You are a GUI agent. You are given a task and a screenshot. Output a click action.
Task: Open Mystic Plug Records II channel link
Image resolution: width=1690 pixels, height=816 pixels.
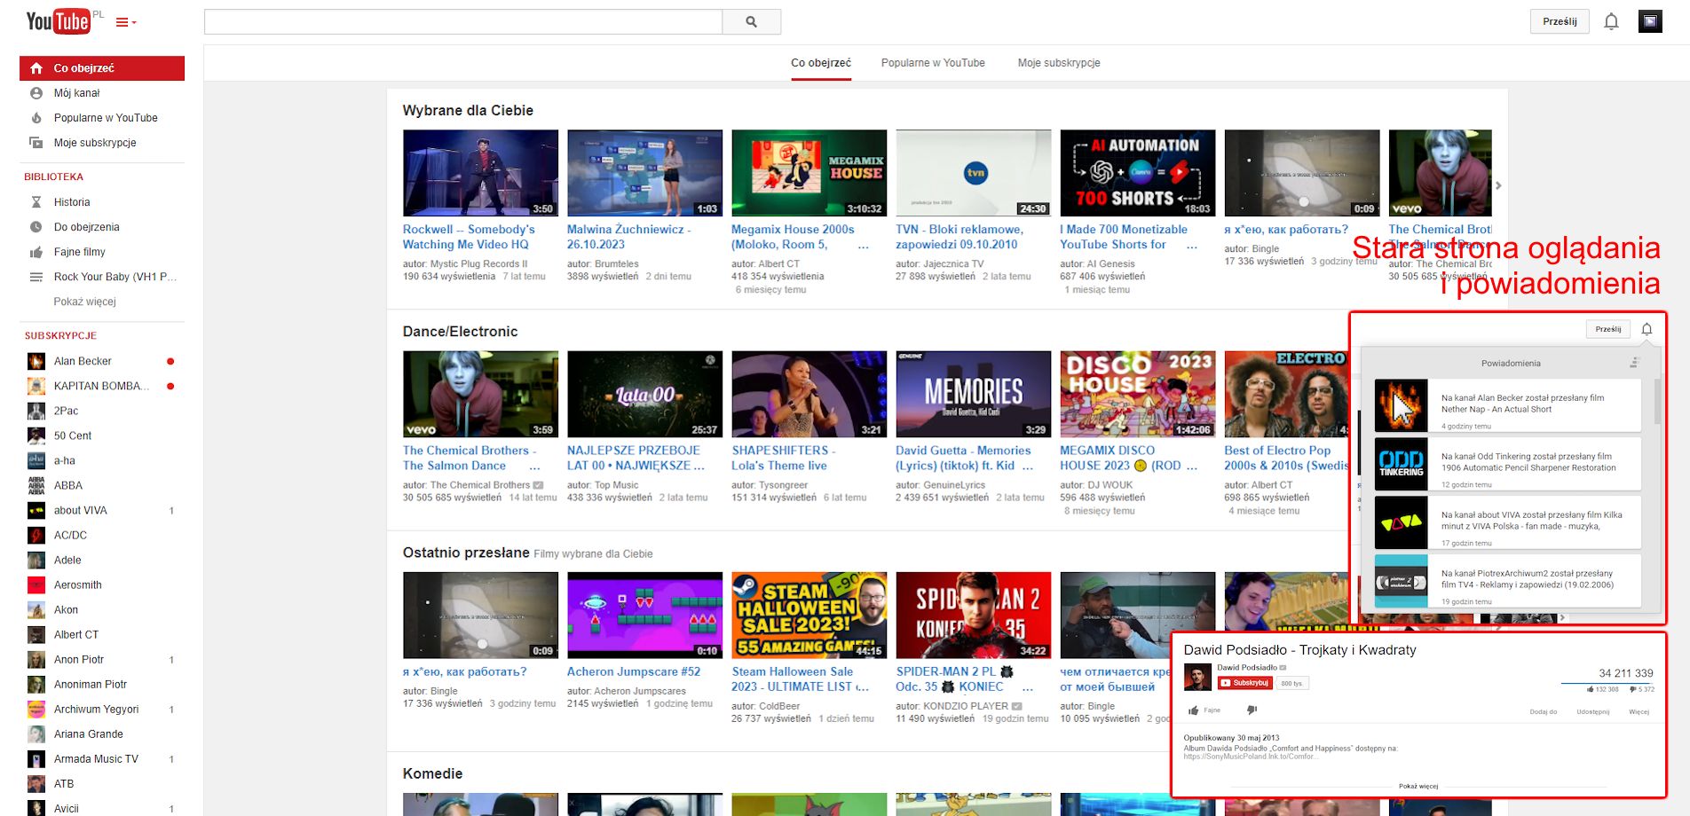coord(478,263)
